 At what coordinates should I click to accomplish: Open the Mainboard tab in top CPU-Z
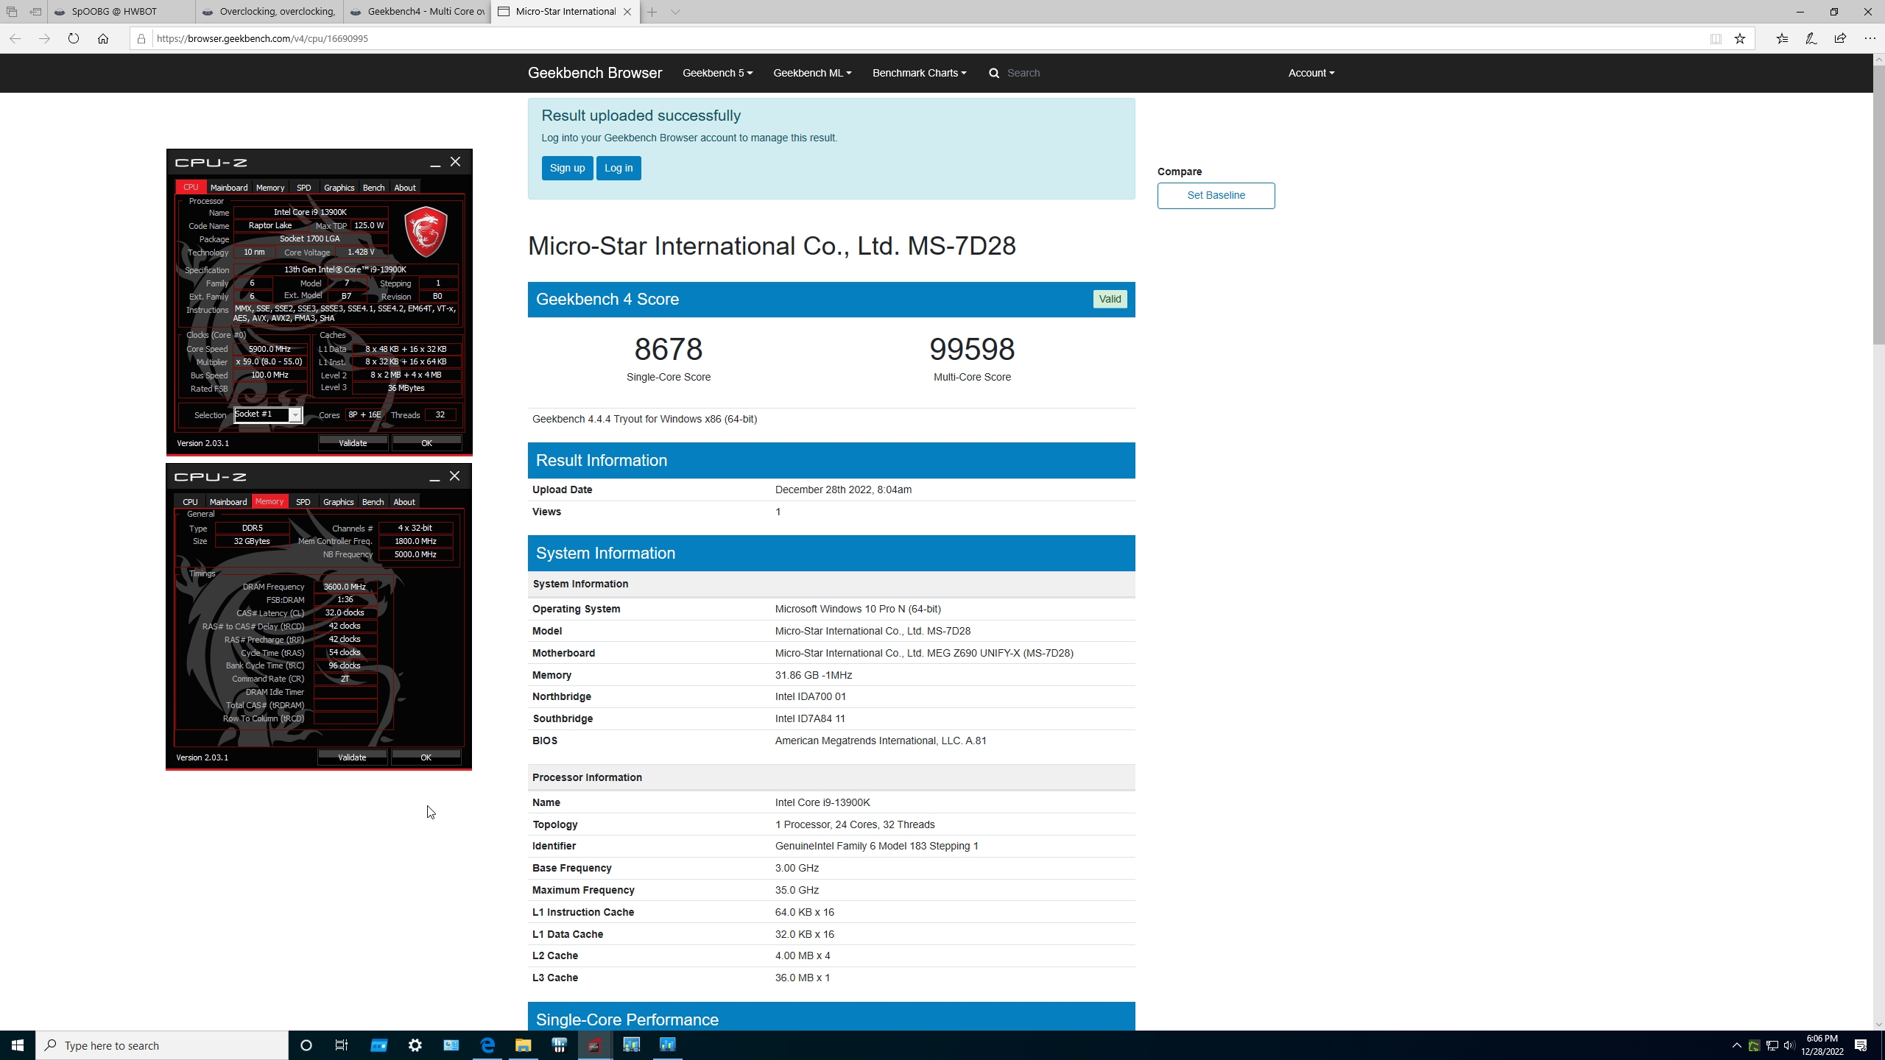[229, 188]
